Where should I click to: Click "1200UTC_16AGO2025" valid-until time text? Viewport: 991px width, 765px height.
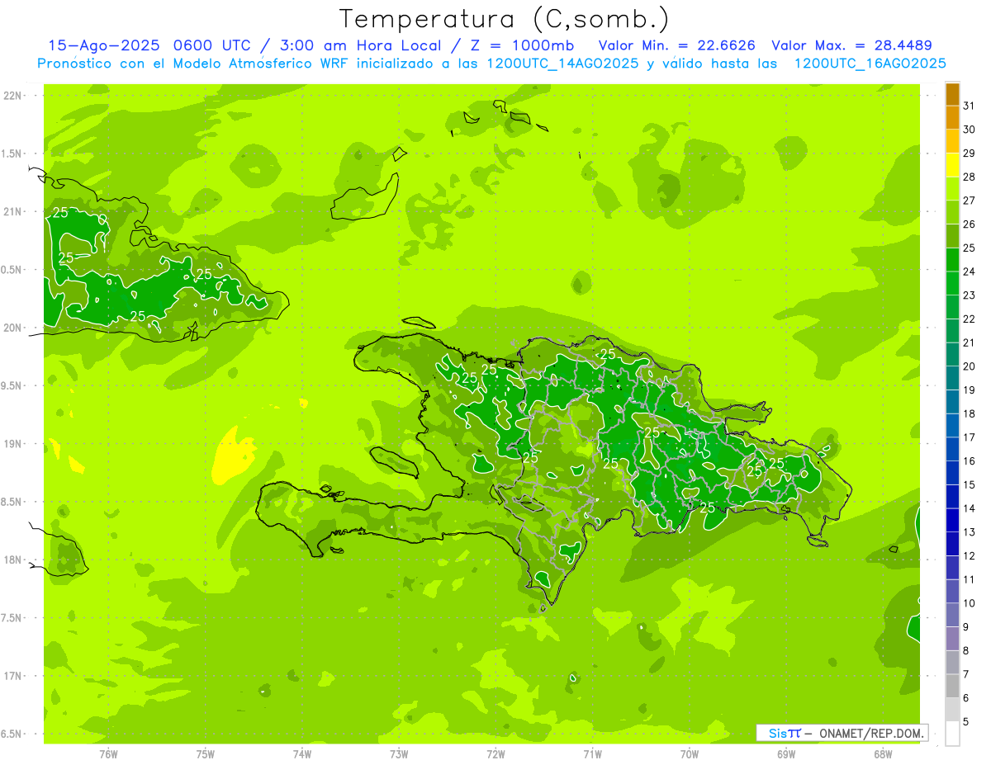point(870,64)
